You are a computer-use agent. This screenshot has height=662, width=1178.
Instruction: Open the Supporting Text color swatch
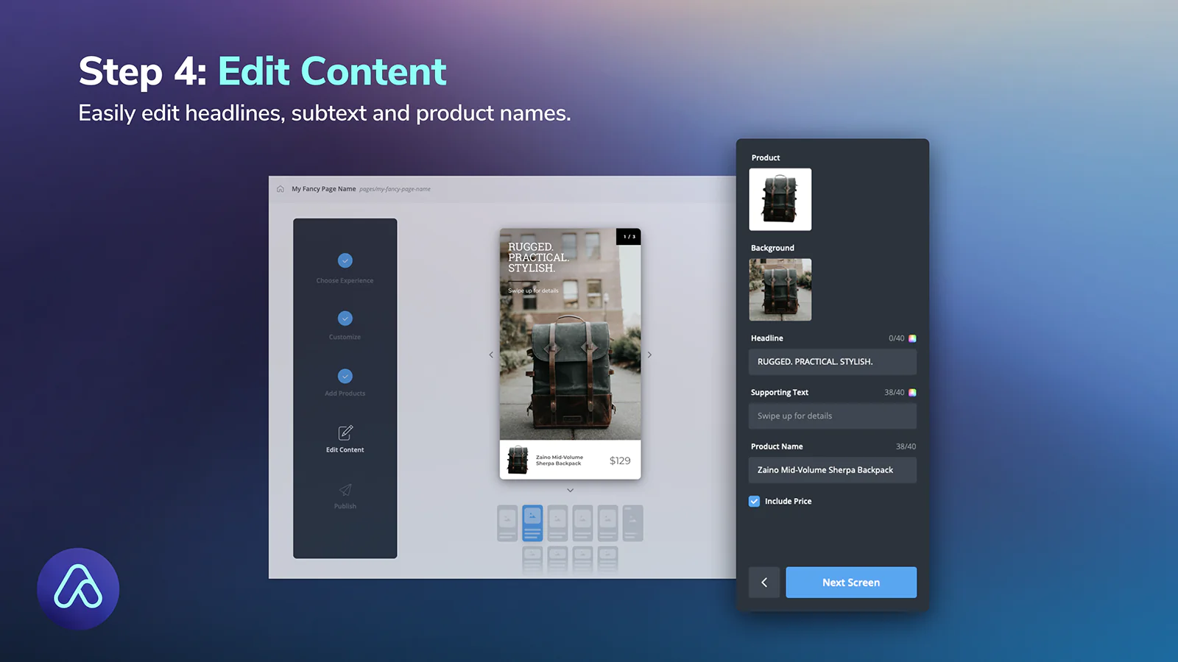(x=912, y=393)
